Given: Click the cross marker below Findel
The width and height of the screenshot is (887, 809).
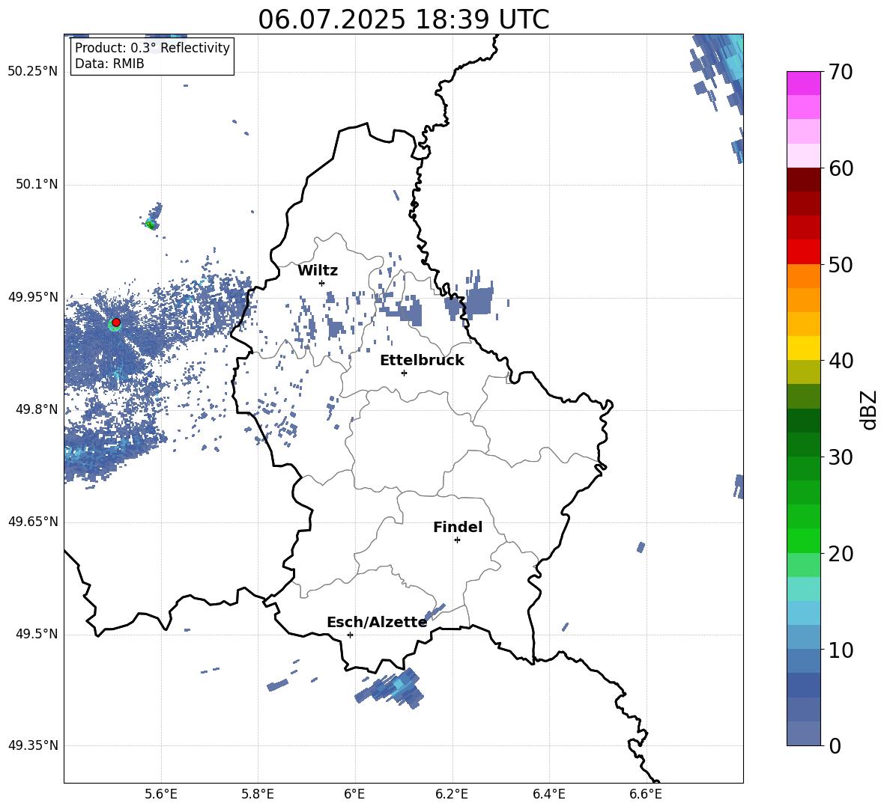Looking at the screenshot, I should [457, 540].
